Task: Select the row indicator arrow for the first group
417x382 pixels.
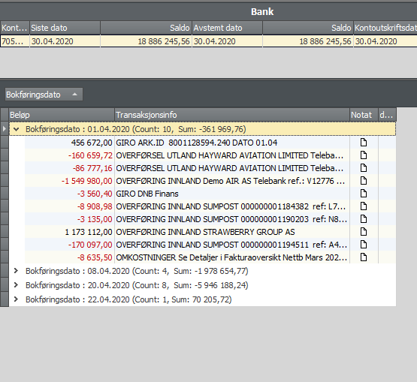Action: point(5,129)
